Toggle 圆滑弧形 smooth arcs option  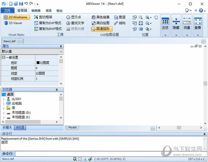[x=102, y=29]
